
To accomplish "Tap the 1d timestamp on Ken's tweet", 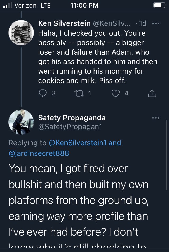I will pyautogui.click(x=142, y=23).
